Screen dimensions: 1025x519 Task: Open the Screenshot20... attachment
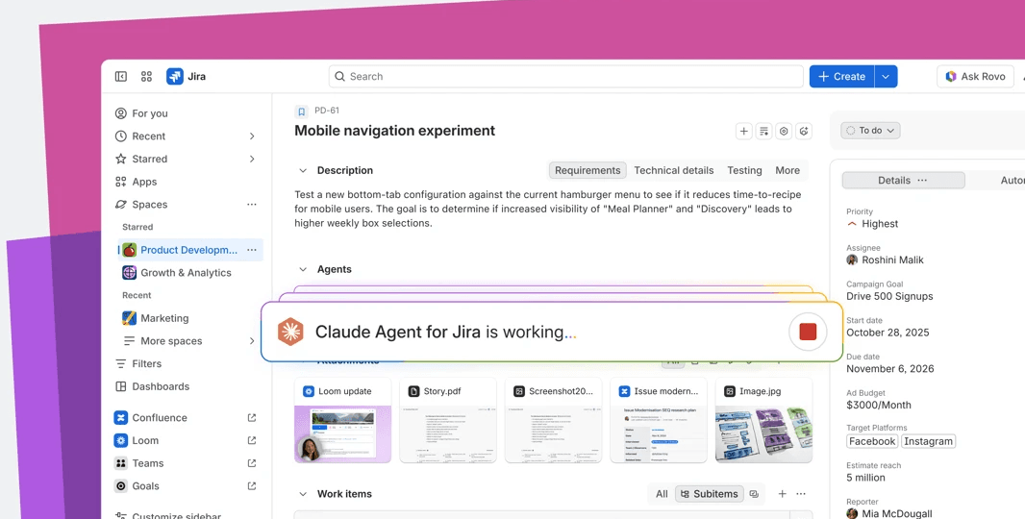553,420
